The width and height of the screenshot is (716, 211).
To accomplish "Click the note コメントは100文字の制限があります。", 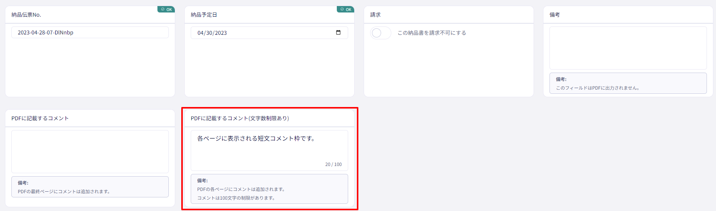I will [236, 198].
